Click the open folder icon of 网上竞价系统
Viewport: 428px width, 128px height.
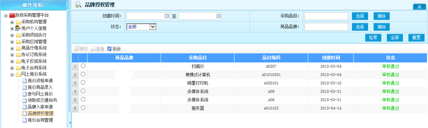[x=18, y=74]
